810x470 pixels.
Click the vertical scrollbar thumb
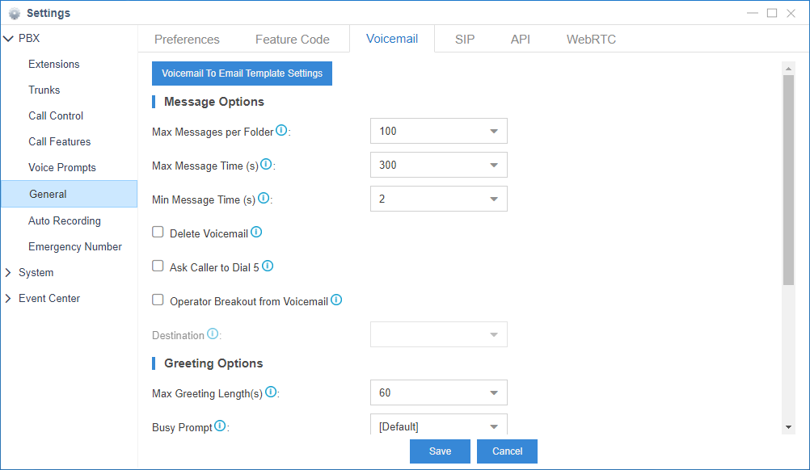(788, 178)
